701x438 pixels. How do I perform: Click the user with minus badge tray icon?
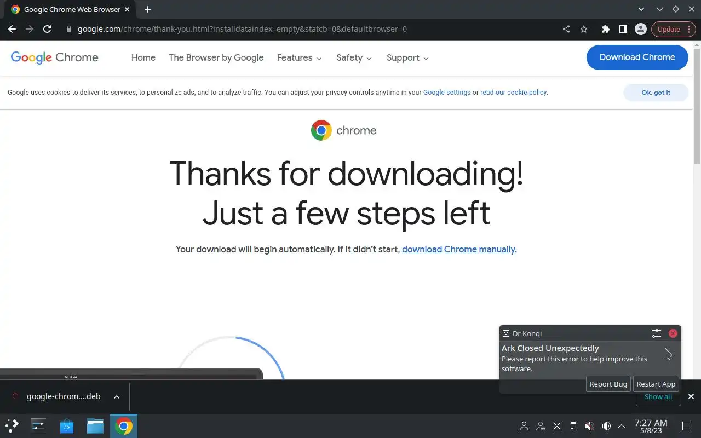(541, 426)
